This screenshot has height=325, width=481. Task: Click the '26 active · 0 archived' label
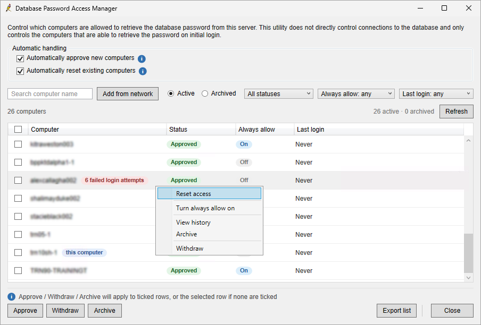coord(403,112)
